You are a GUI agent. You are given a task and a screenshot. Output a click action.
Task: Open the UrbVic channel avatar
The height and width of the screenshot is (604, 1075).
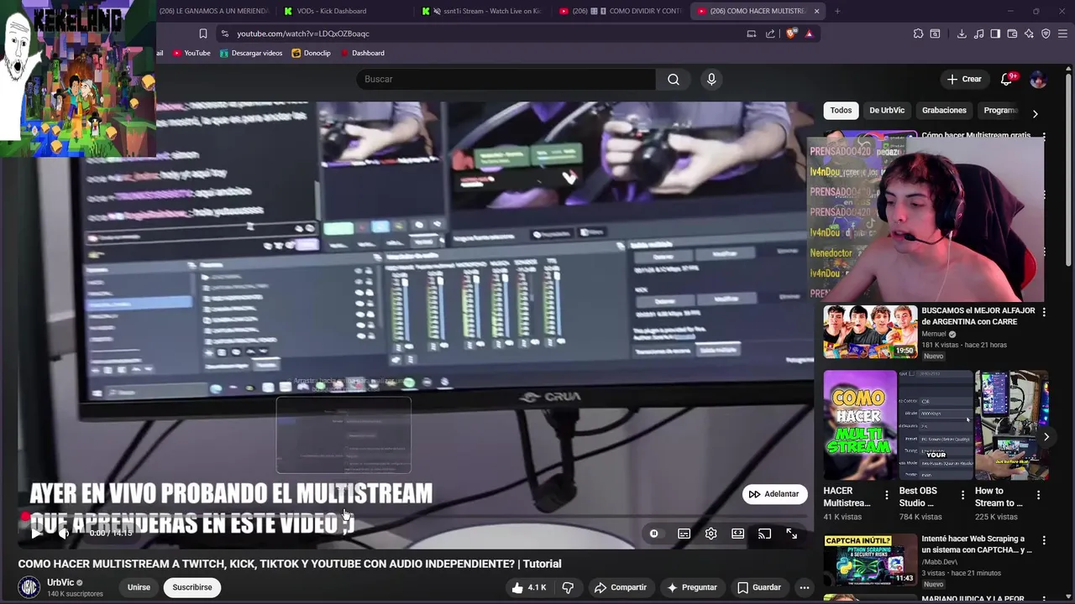coord(29,587)
